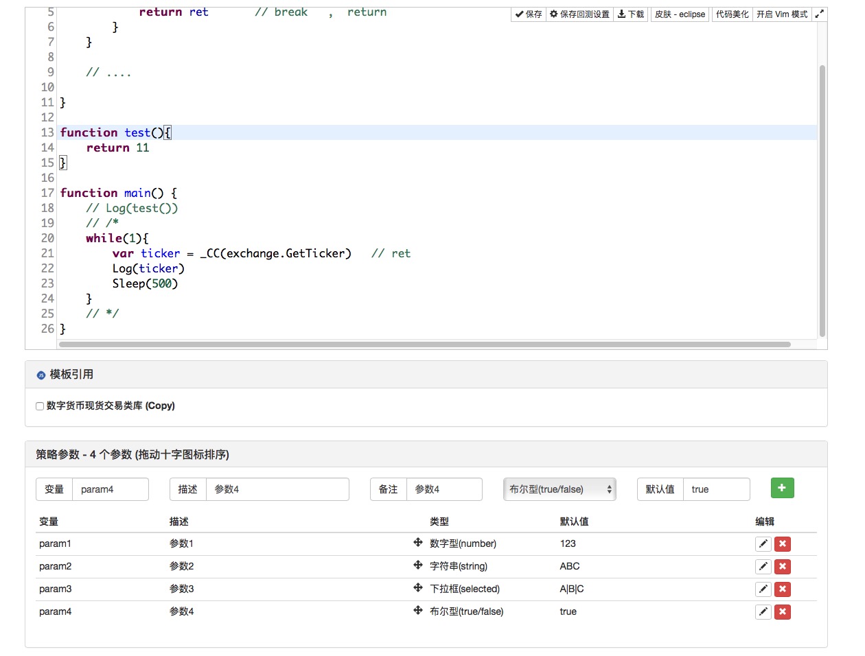Click the default value 123 cell
This screenshot has width=865, height=656.
pos(568,543)
